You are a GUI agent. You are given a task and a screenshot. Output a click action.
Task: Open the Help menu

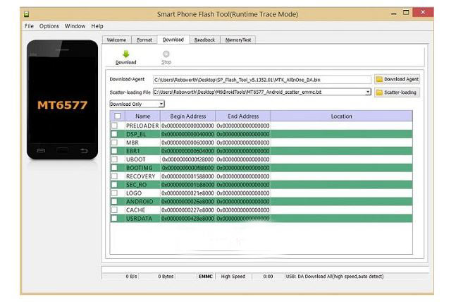(x=97, y=26)
